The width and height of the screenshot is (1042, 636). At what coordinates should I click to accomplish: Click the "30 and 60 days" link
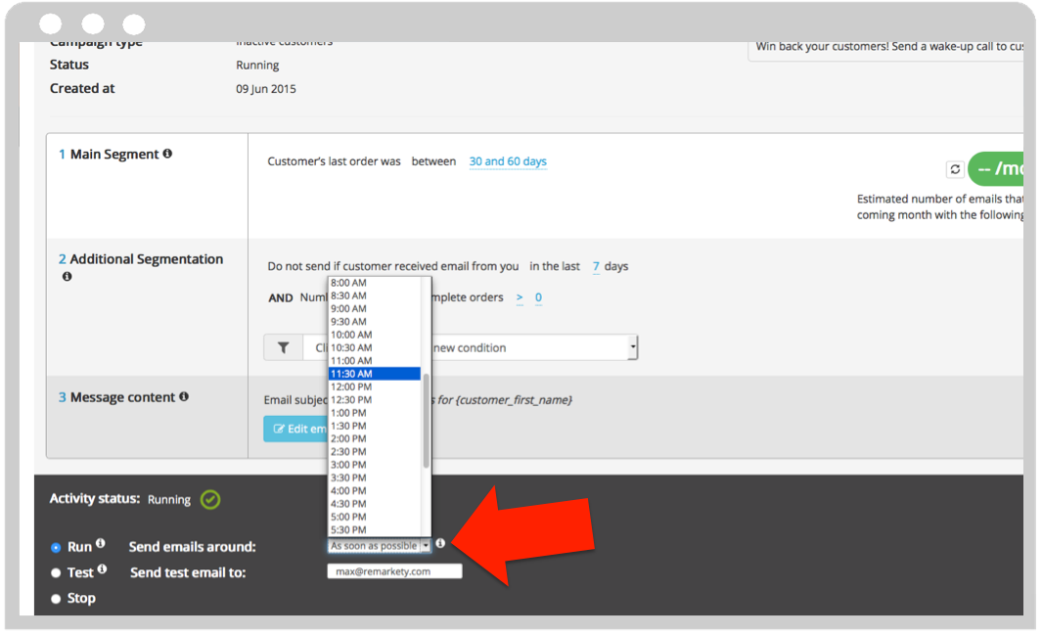click(508, 161)
